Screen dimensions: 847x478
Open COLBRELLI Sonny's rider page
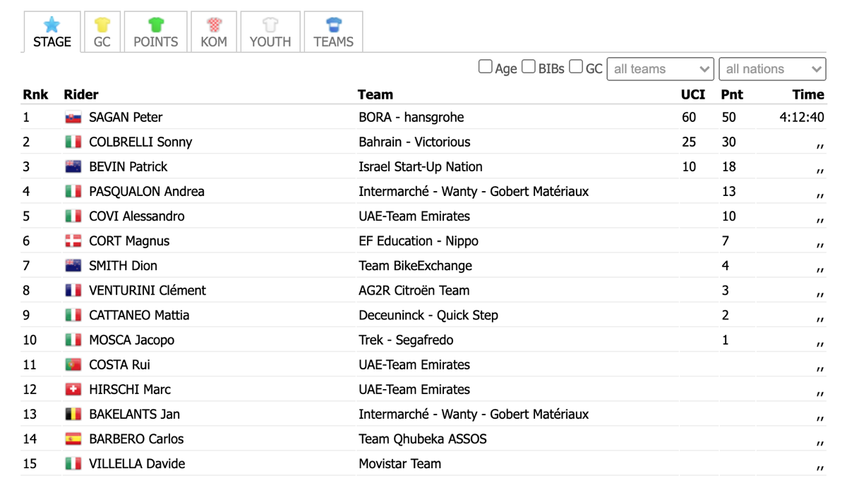coord(140,142)
